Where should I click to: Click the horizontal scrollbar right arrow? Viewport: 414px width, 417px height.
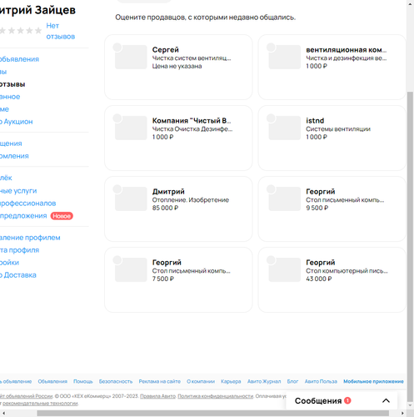(402, 413)
